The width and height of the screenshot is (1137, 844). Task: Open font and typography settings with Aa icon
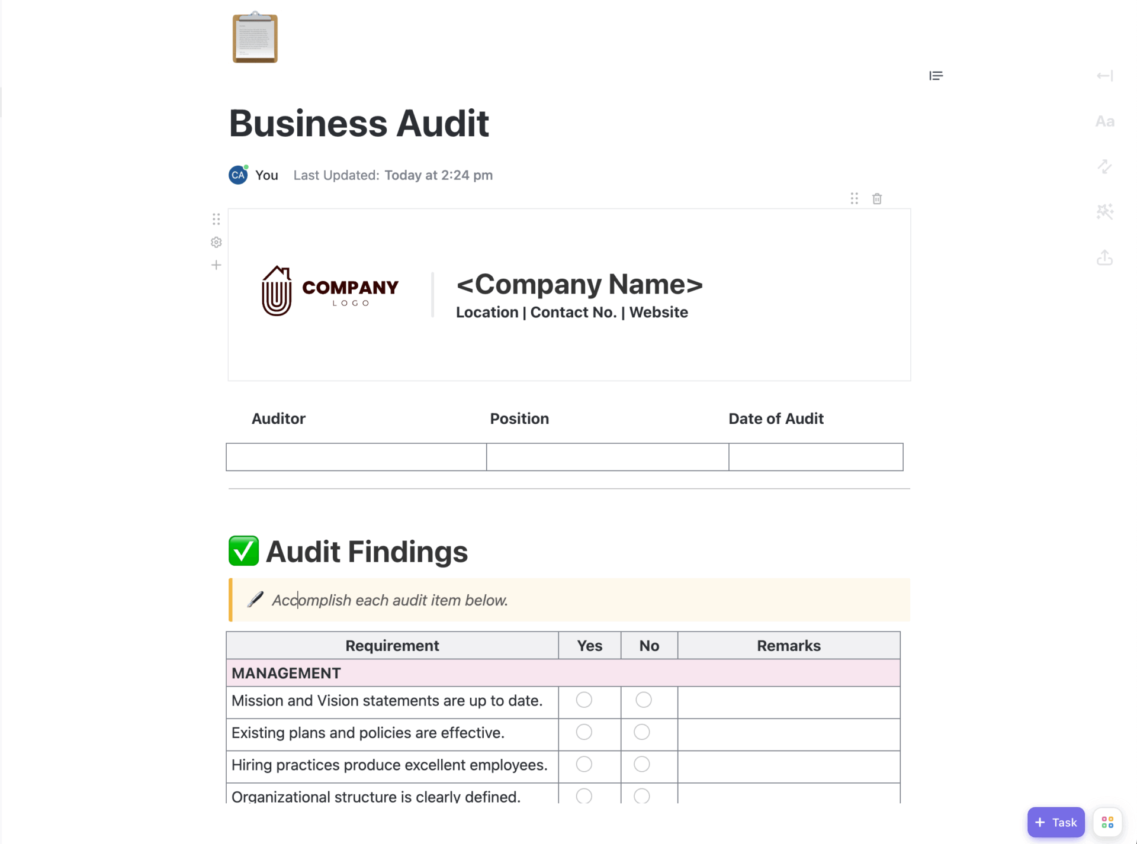(1104, 121)
